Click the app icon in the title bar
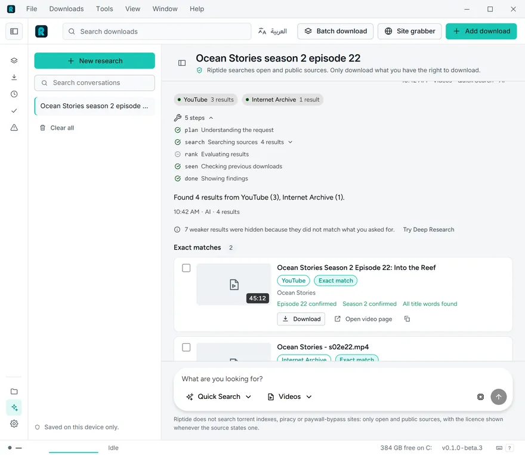 point(11,9)
